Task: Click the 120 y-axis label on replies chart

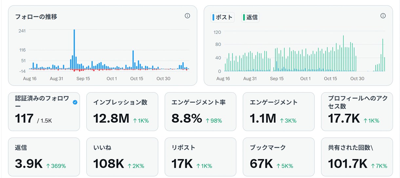Action: (217, 32)
